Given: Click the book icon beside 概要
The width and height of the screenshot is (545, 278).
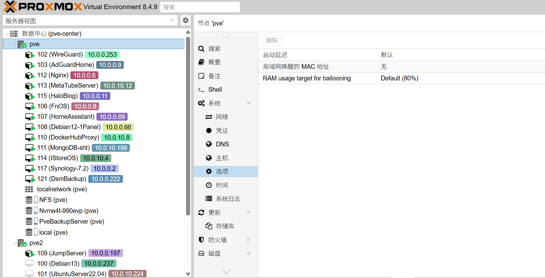Looking at the screenshot, I should pos(201,62).
